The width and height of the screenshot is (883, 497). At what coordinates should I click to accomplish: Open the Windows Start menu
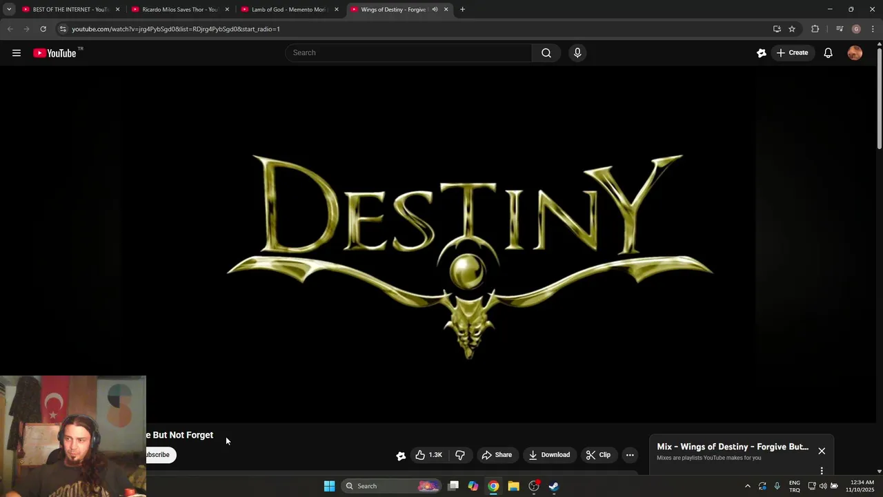point(330,486)
